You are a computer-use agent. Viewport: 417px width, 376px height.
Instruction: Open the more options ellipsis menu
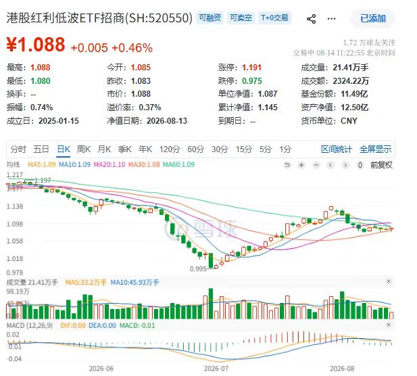[331, 19]
